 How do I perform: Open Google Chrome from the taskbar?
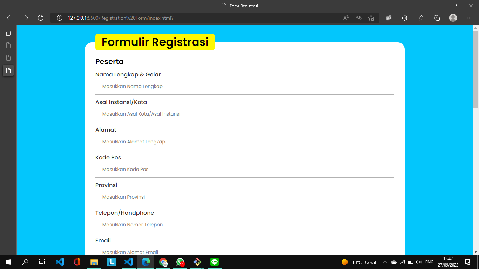[163, 262]
